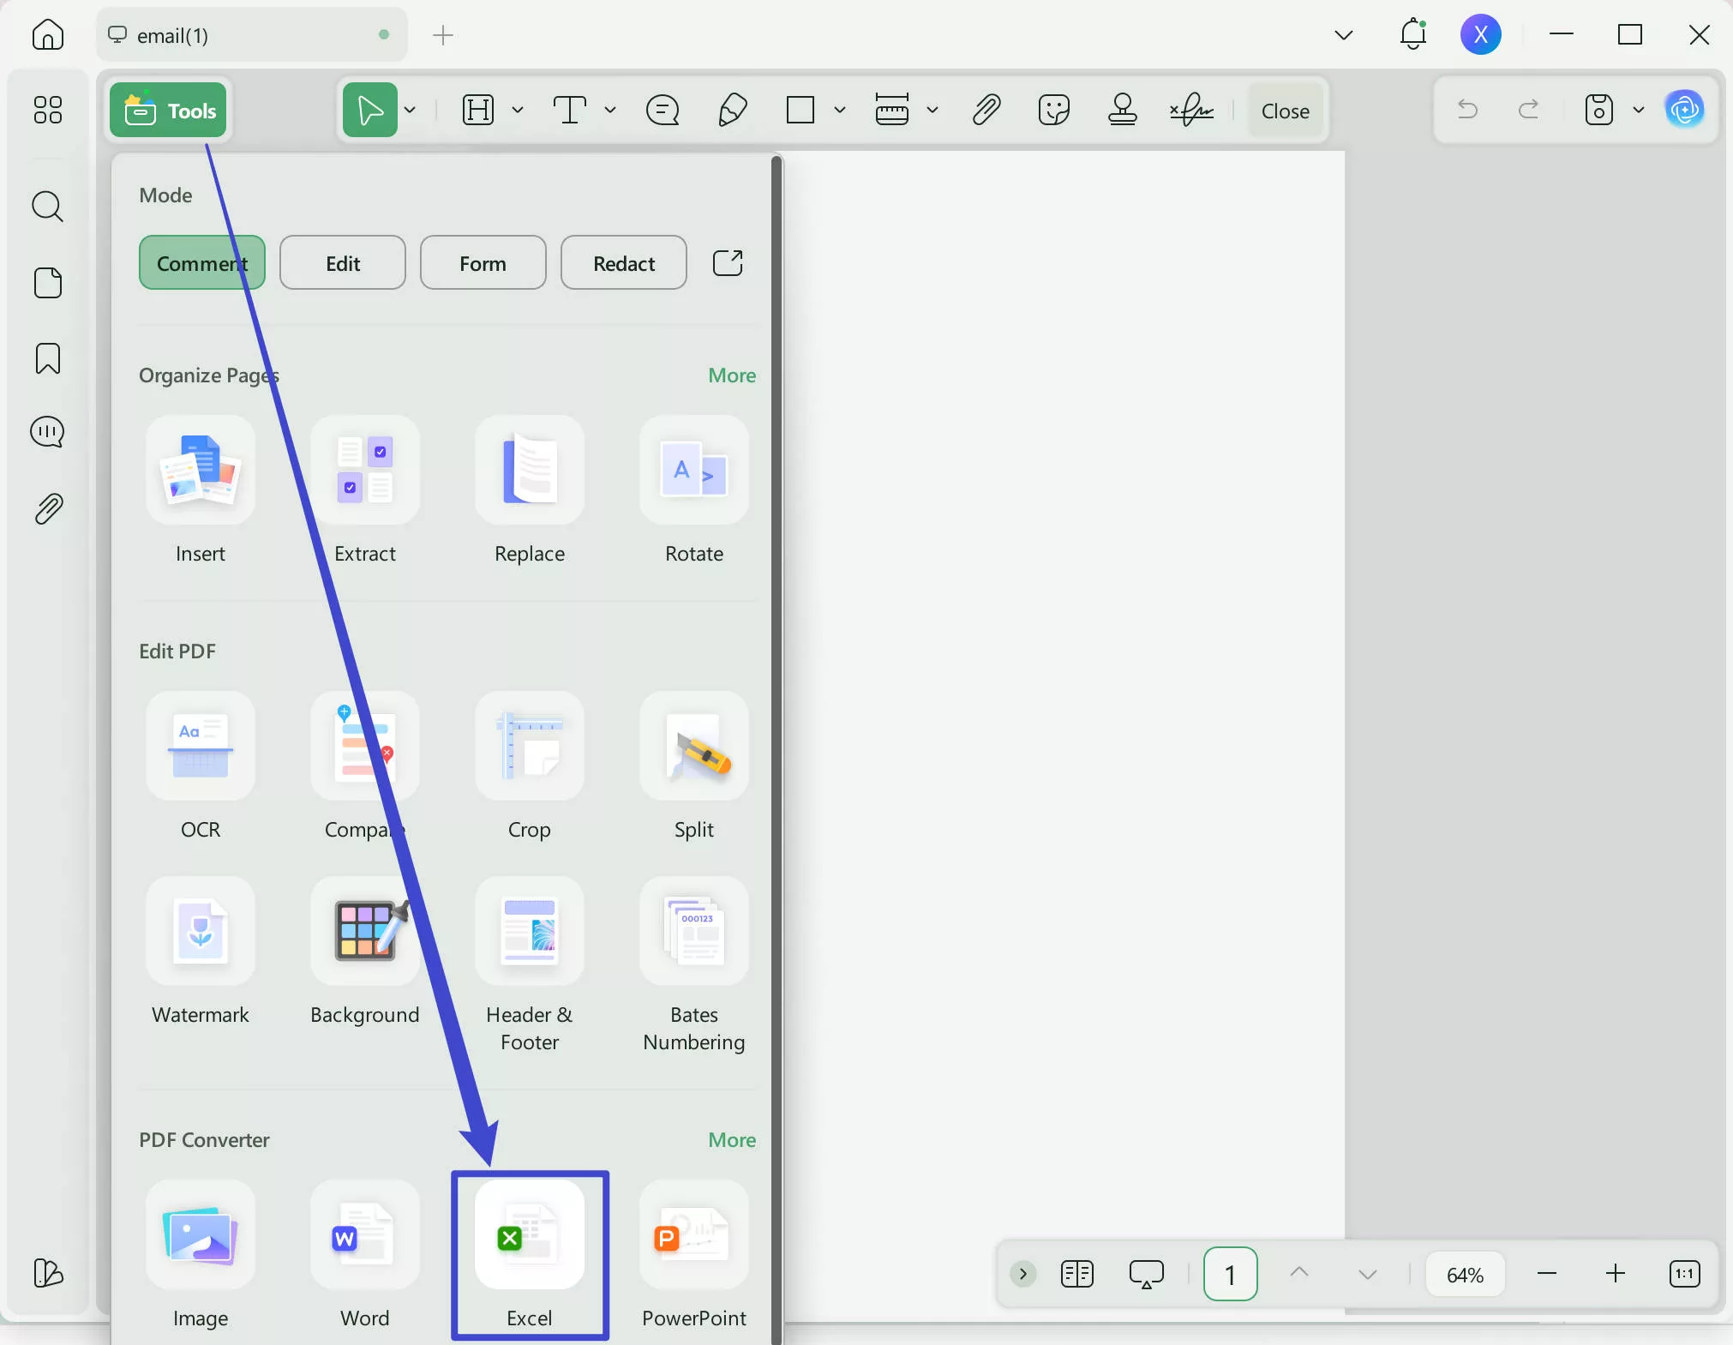Open the OCR tool
The image size is (1733, 1345).
200,747
